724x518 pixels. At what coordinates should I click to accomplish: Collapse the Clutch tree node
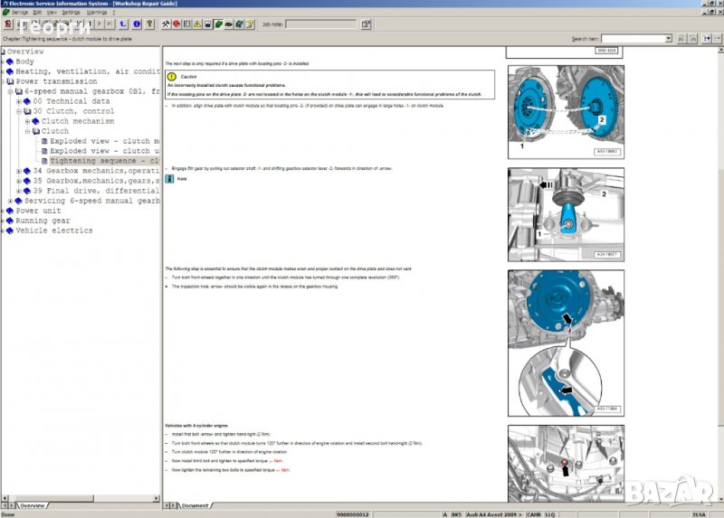pyautogui.click(x=27, y=131)
